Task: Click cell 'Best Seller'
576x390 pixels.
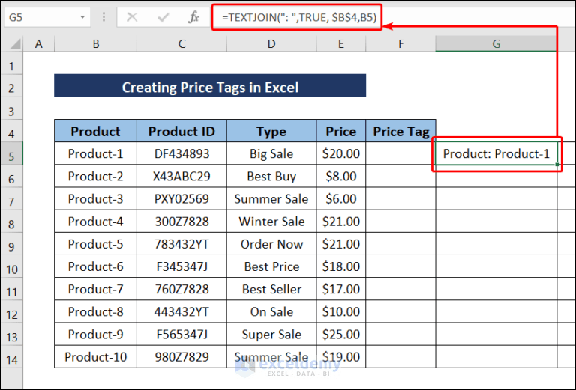Action: [x=271, y=289]
